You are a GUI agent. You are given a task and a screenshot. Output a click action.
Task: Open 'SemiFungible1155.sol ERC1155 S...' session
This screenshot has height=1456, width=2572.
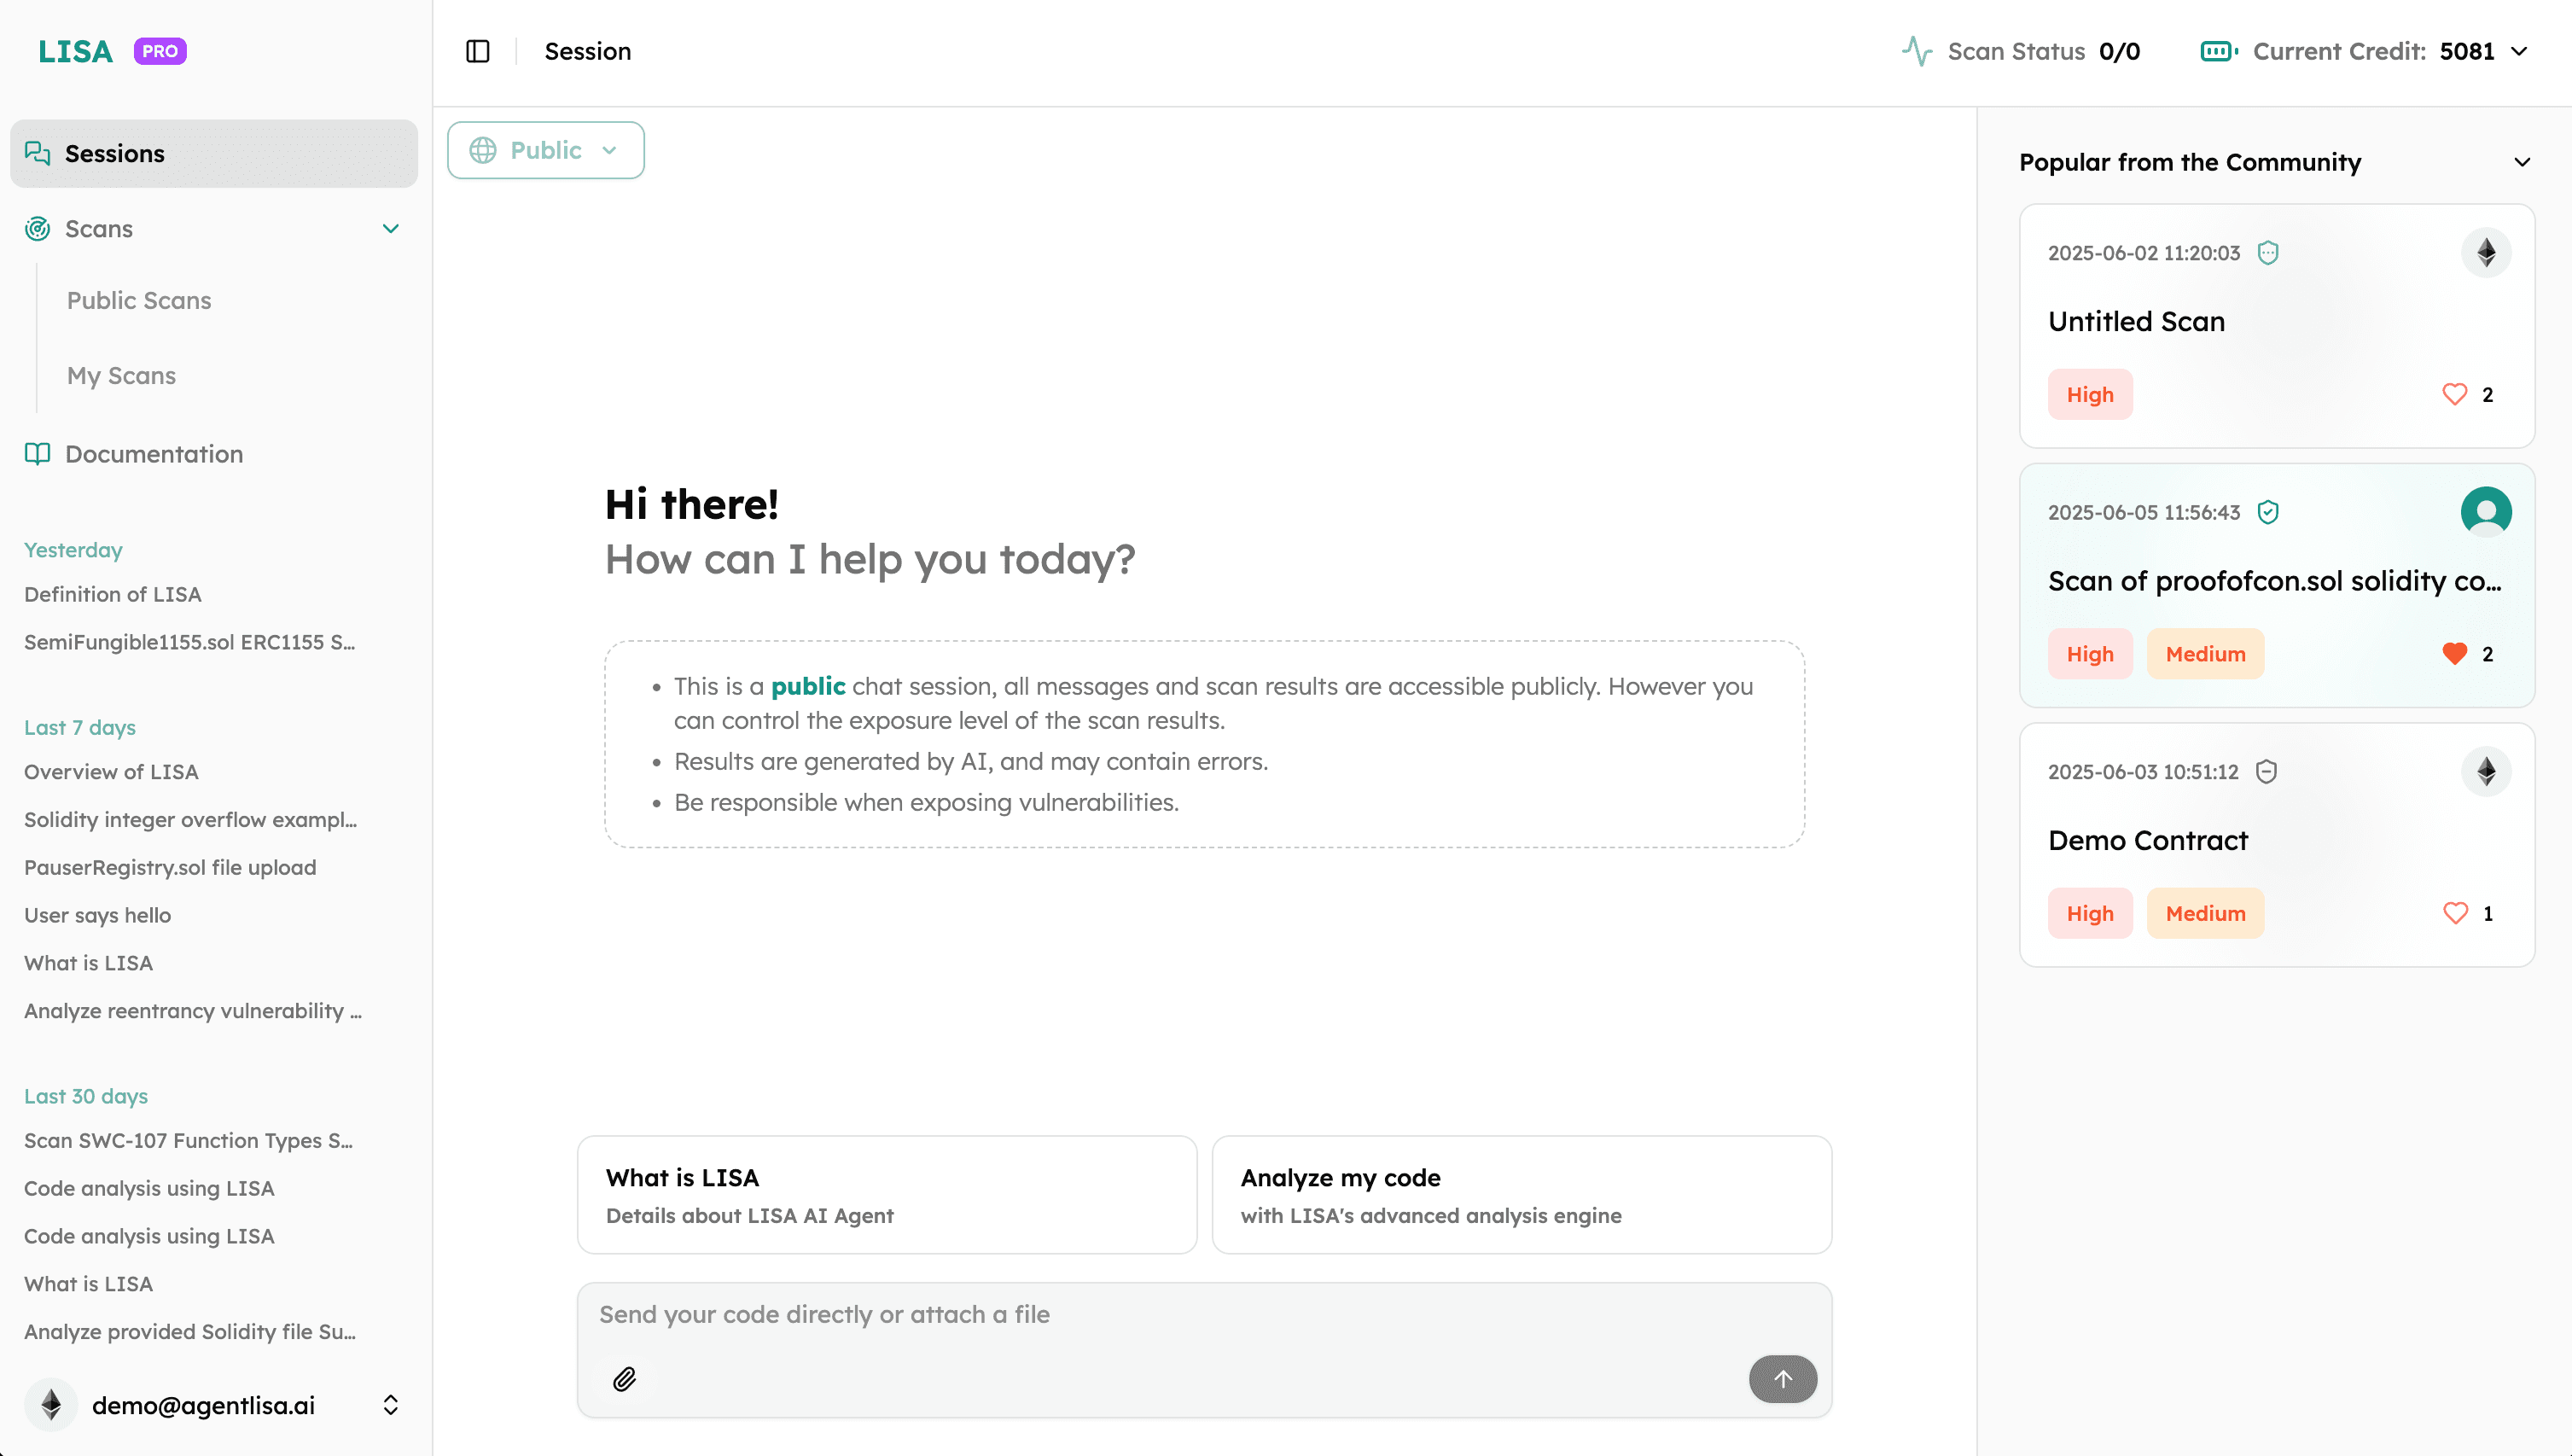coord(190,643)
